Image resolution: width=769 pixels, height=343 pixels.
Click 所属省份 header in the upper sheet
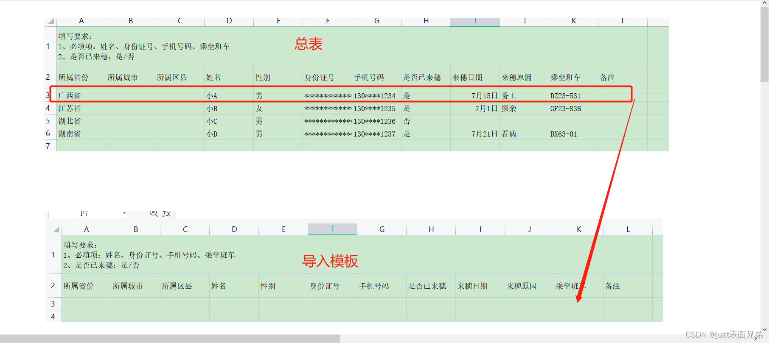81,77
